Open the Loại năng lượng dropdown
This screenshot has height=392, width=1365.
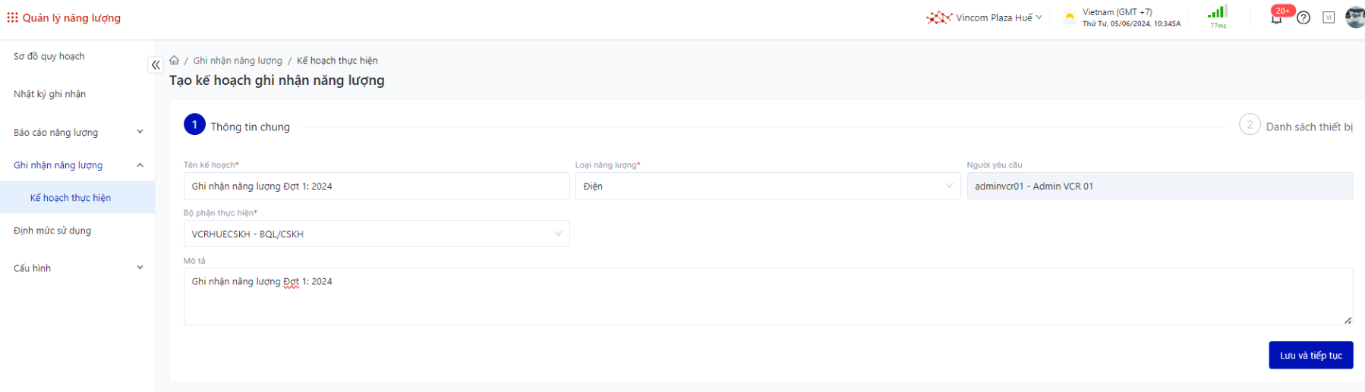[767, 186]
